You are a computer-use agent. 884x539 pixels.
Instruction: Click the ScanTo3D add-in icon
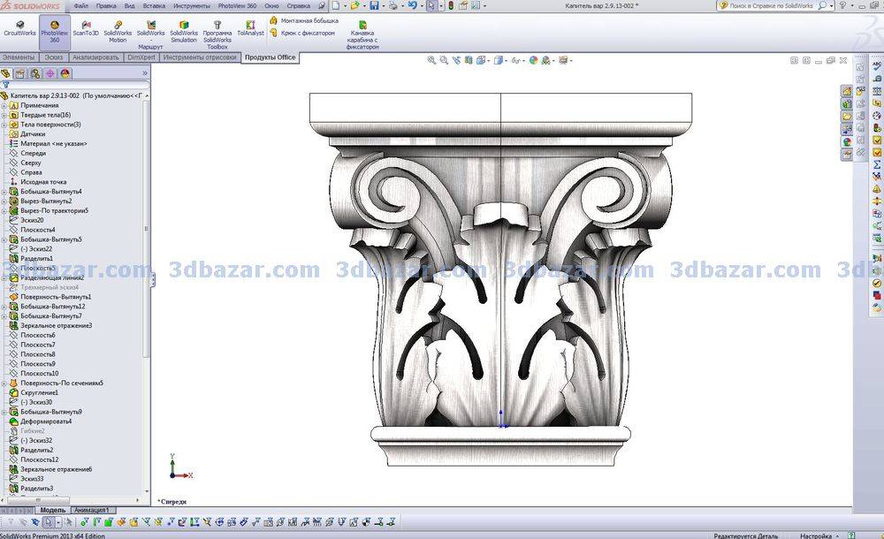pos(86,29)
